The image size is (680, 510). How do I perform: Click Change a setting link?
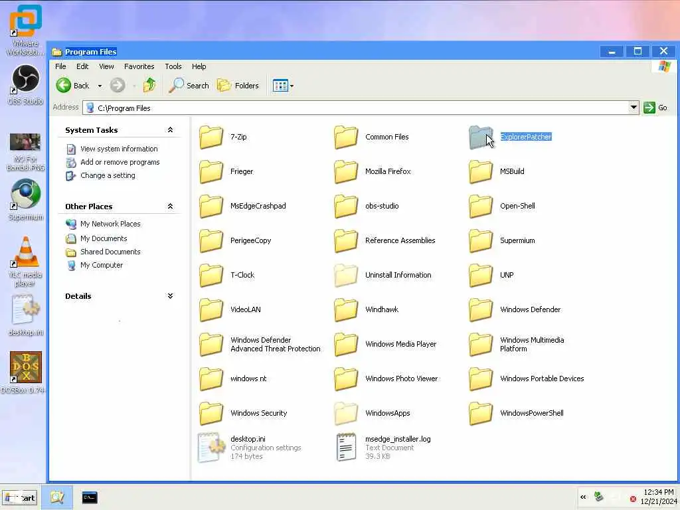pos(108,175)
